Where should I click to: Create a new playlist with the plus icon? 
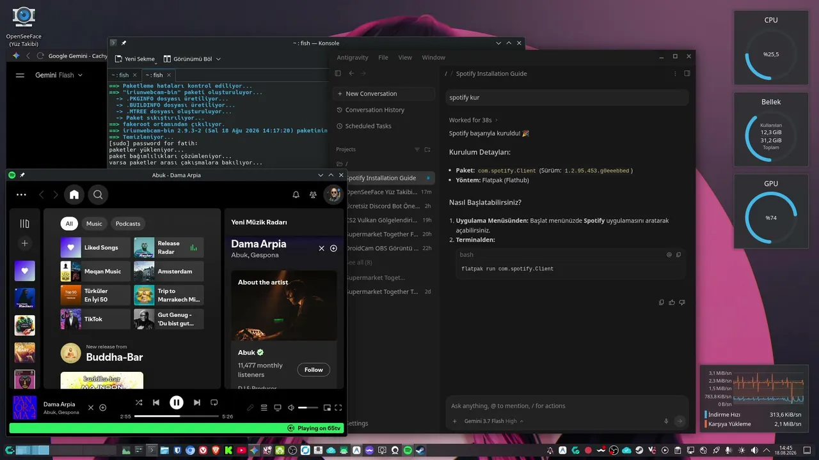(x=25, y=243)
